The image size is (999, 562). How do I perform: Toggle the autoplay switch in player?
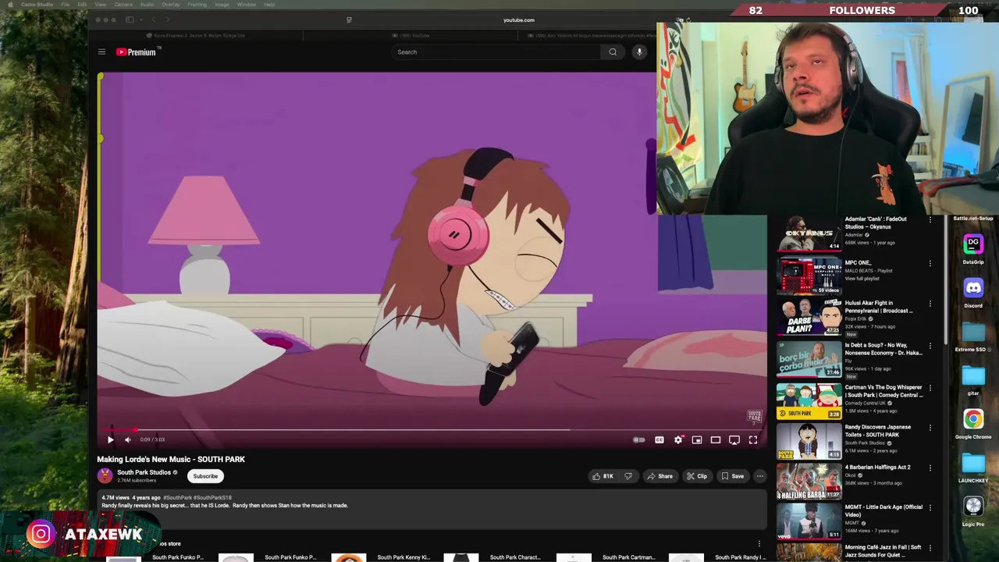click(x=639, y=440)
